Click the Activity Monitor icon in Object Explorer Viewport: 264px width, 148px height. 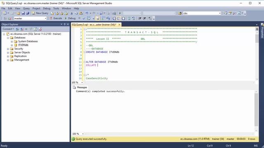coord(40,29)
